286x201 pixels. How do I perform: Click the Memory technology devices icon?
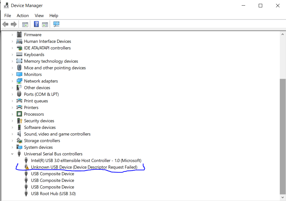(19, 61)
